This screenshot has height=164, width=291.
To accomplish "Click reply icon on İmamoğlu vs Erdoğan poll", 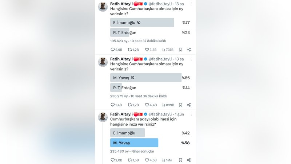I will click(112, 50).
